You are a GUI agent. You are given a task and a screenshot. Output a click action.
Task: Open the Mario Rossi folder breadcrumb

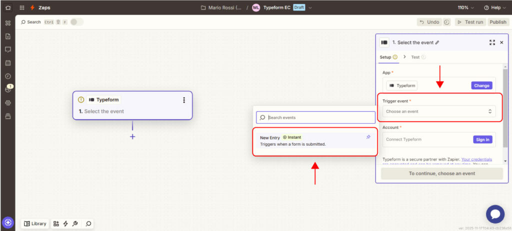(x=221, y=7)
